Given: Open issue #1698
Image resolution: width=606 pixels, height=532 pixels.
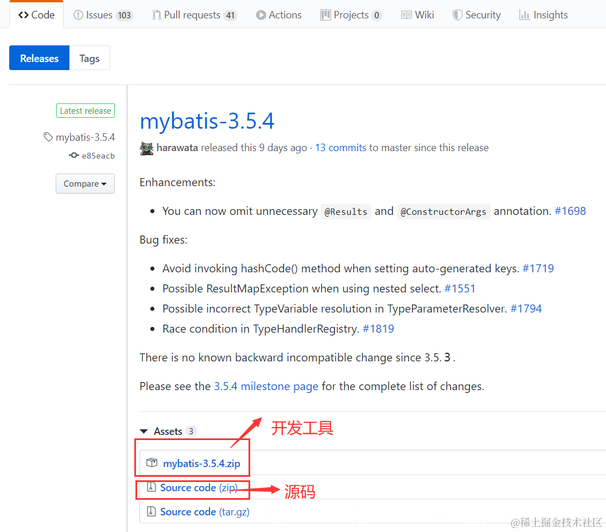Looking at the screenshot, I should click(x=570, y=211).
